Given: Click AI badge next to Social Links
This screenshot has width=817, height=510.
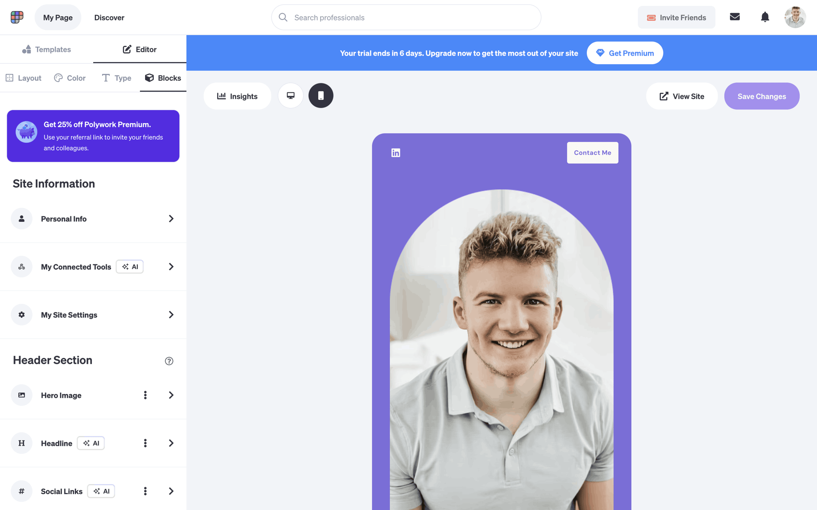Looking at the screenshot, I should tap(101, 491).
